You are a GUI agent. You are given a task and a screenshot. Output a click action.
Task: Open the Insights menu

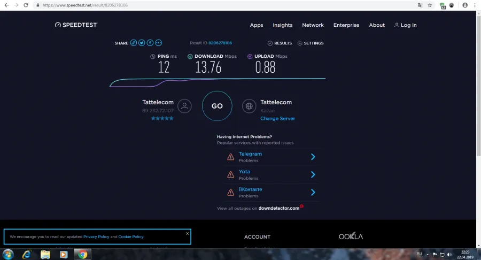click(x=283, y=25)
